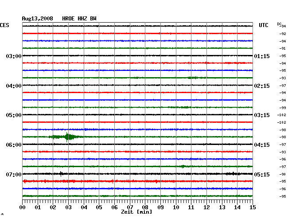The width and height of the screenshot is (288, 219).
Task: Click the 08 minute axis label
Action: tap(145, 207)
